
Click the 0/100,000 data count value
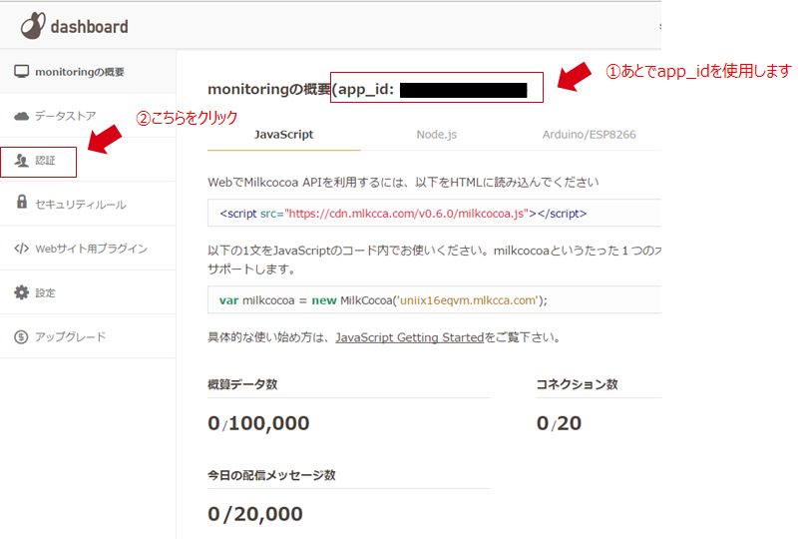(x=258, y=423)
